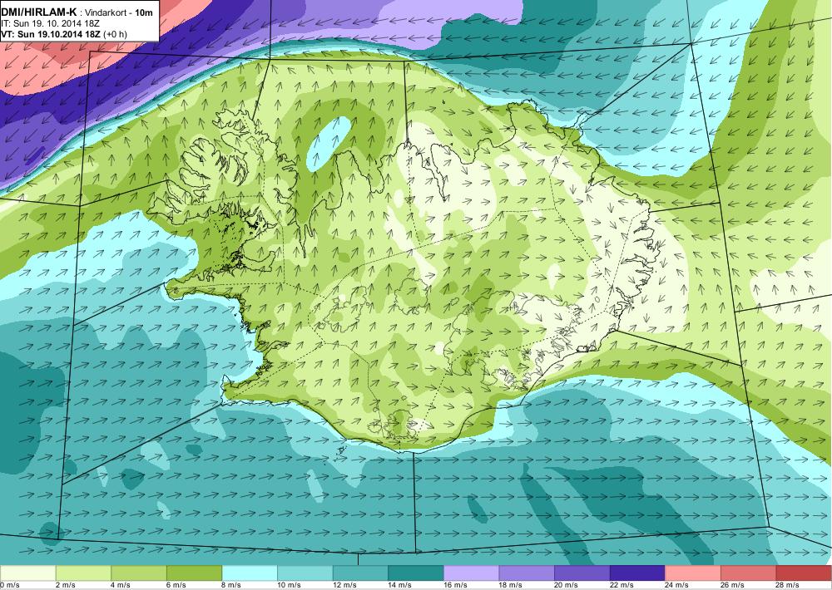Choose the dark teal 14–16 m/s legend swatch

[x=416, y=573]
